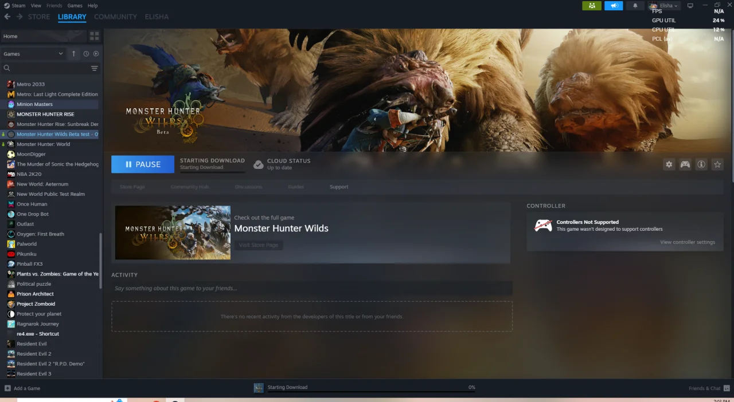734x402 pixels.
Task: Go forward with the right navigation arrow
Action: coord(19,17)
